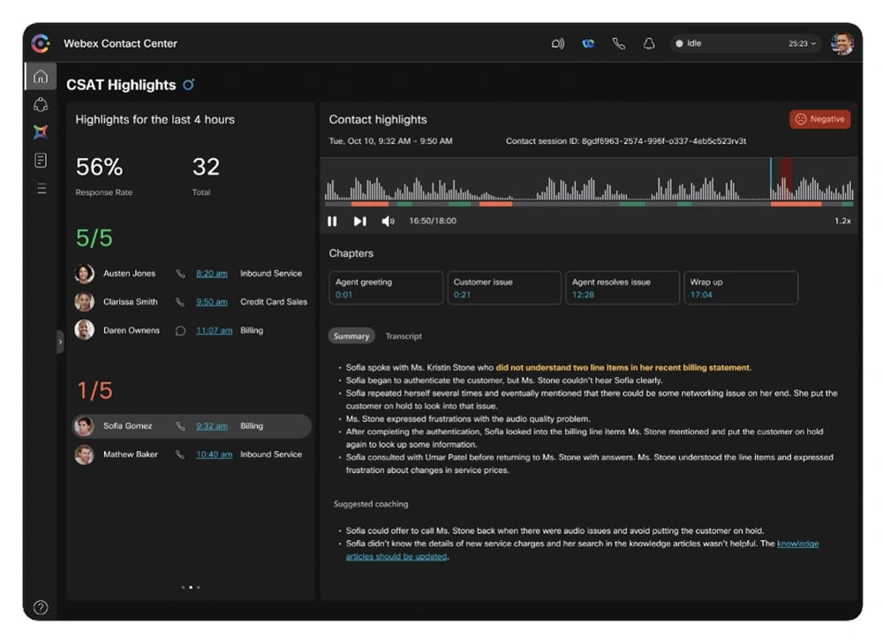Open Austen Jones 8:20 am link

[x=212, y=274]
